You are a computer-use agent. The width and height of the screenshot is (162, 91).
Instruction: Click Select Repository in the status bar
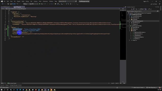point(152,87)
